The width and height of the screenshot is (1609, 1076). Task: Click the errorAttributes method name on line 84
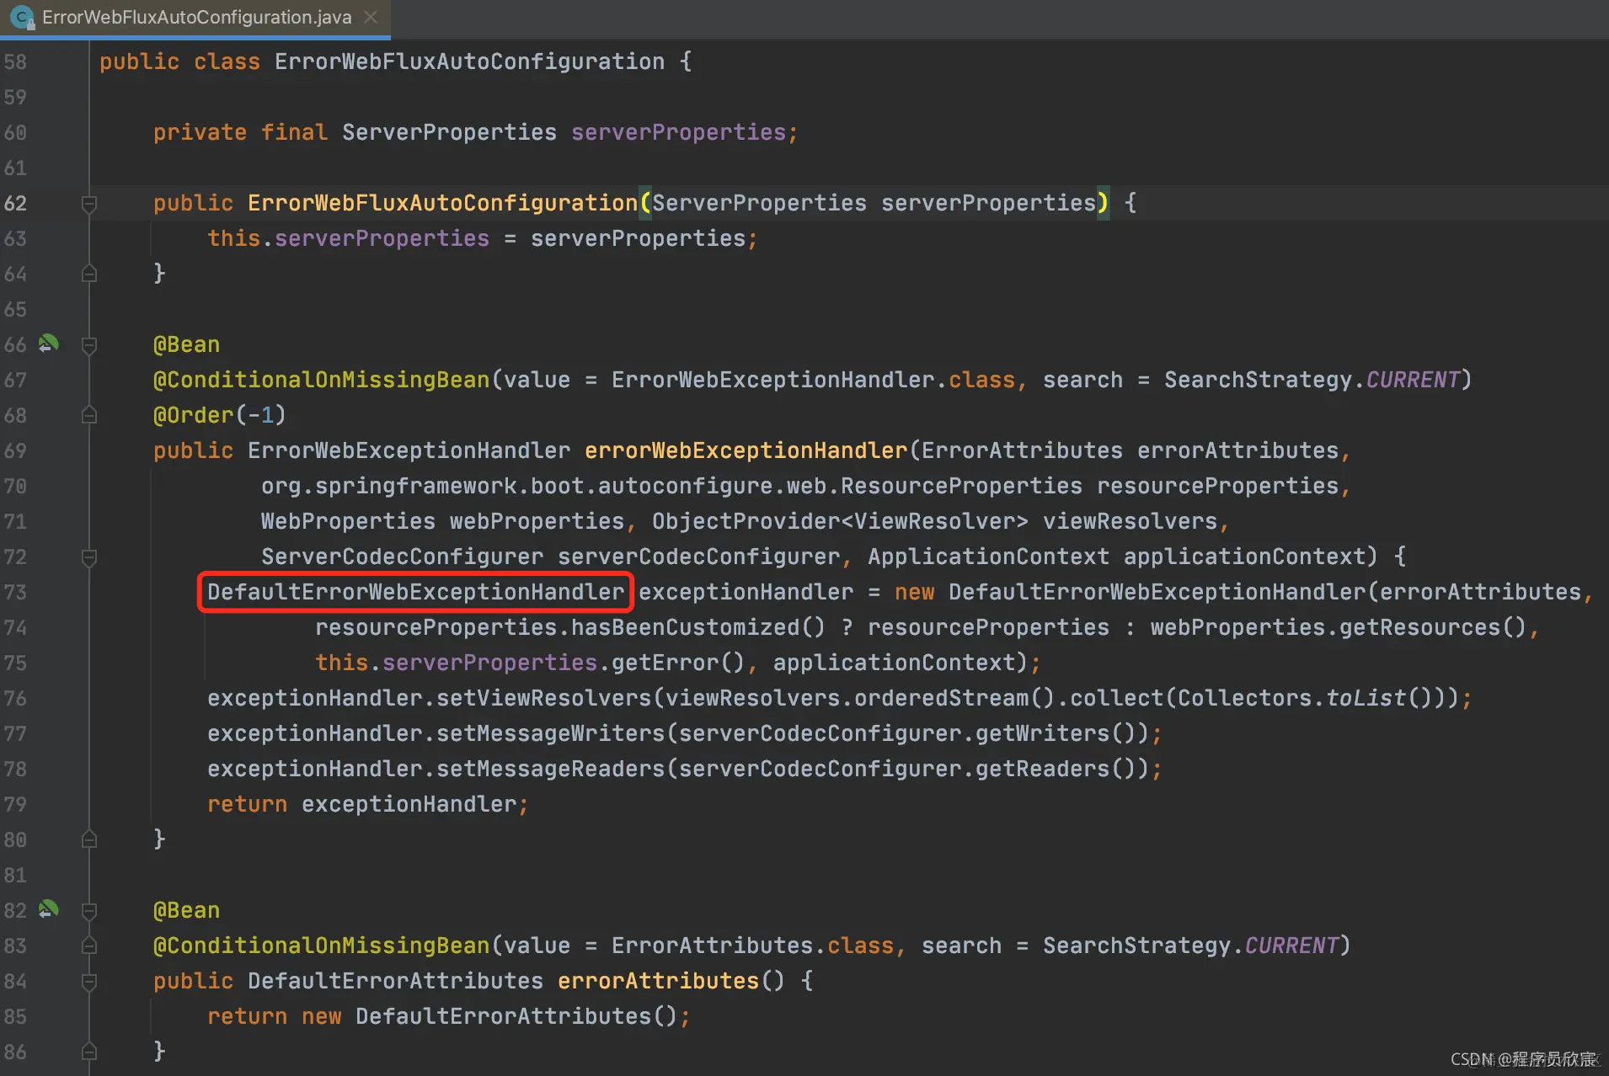[658, 981]
